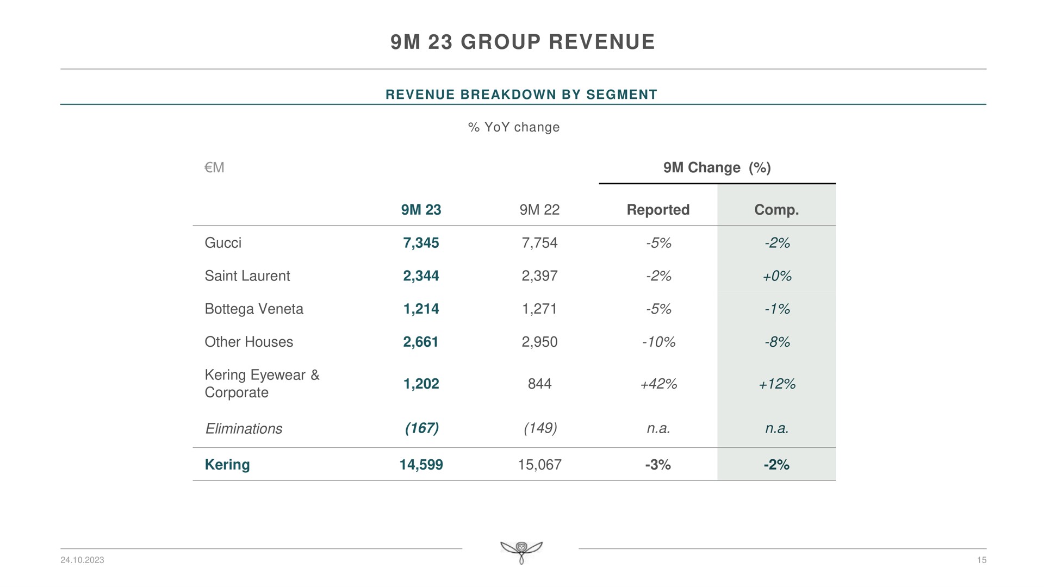Click the page number 15
This screenshot has width=1044, height=587.
click(981, 560)
